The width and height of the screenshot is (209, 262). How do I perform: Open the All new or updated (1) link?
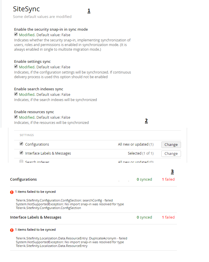[136, 144]
